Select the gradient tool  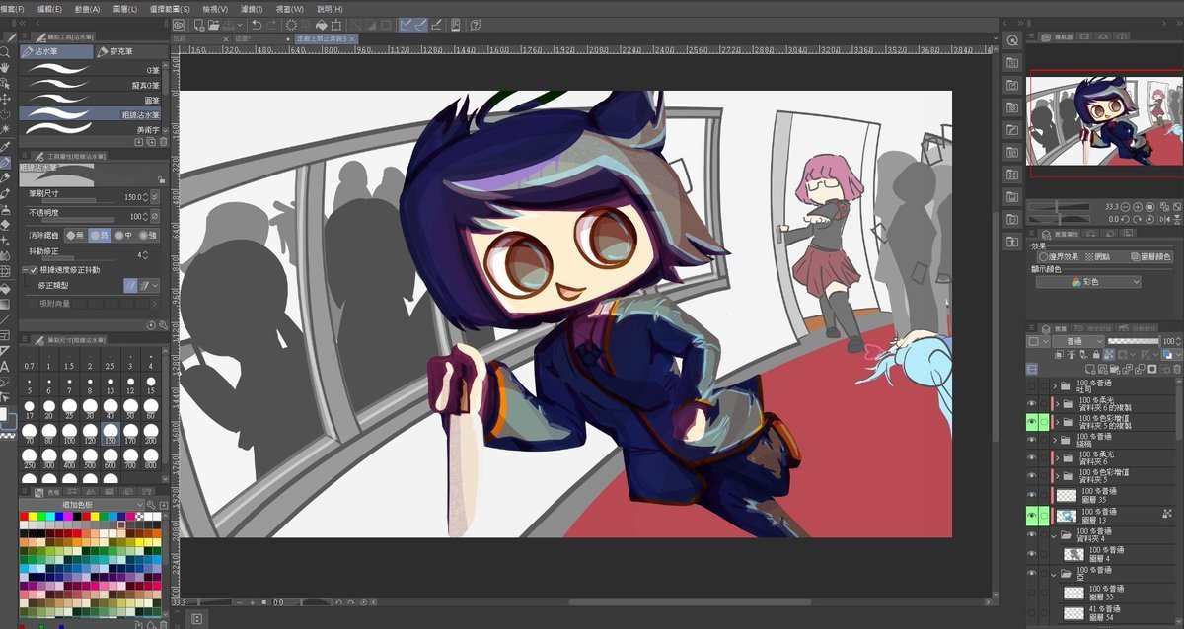[x=6, y=304]
